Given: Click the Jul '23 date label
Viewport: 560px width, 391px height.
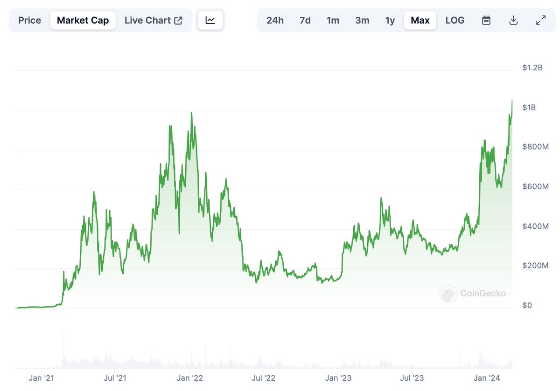Looking at the screenshot, I should (413, 378).
